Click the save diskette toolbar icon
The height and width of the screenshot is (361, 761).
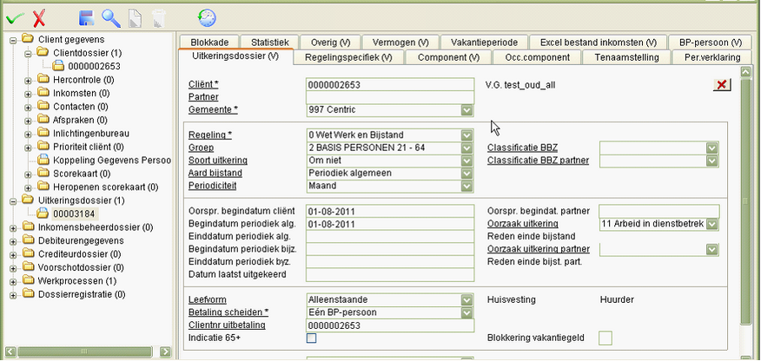tap(86, 18)
